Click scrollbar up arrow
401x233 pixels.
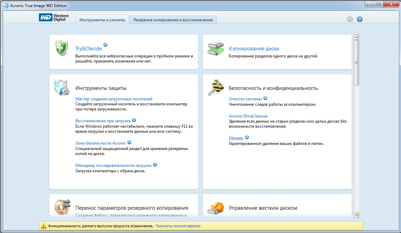(356, 37)
